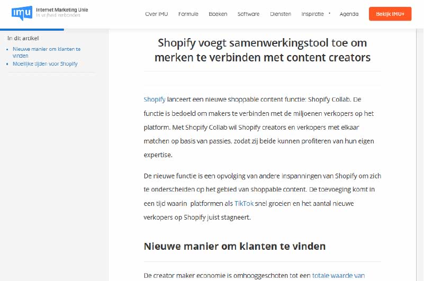Select the Diensten menu item

point(281,14)
